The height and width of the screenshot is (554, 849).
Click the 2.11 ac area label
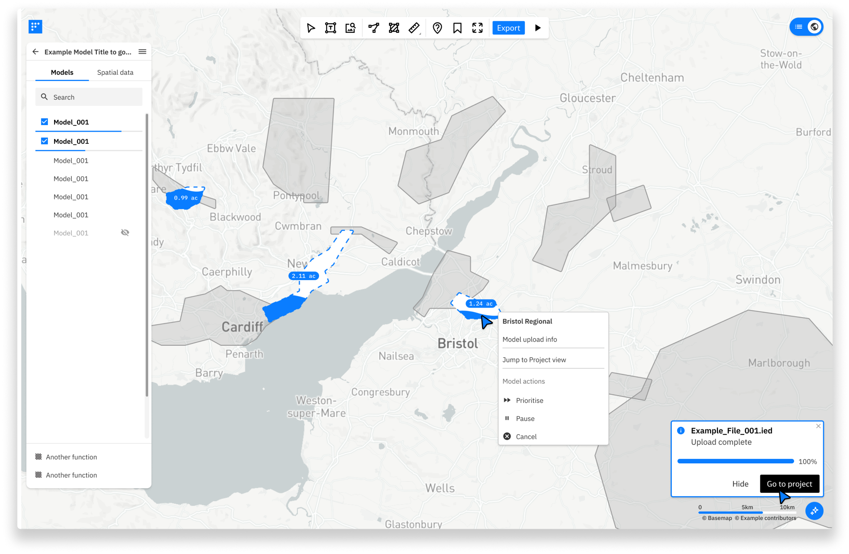pos(304,276)
